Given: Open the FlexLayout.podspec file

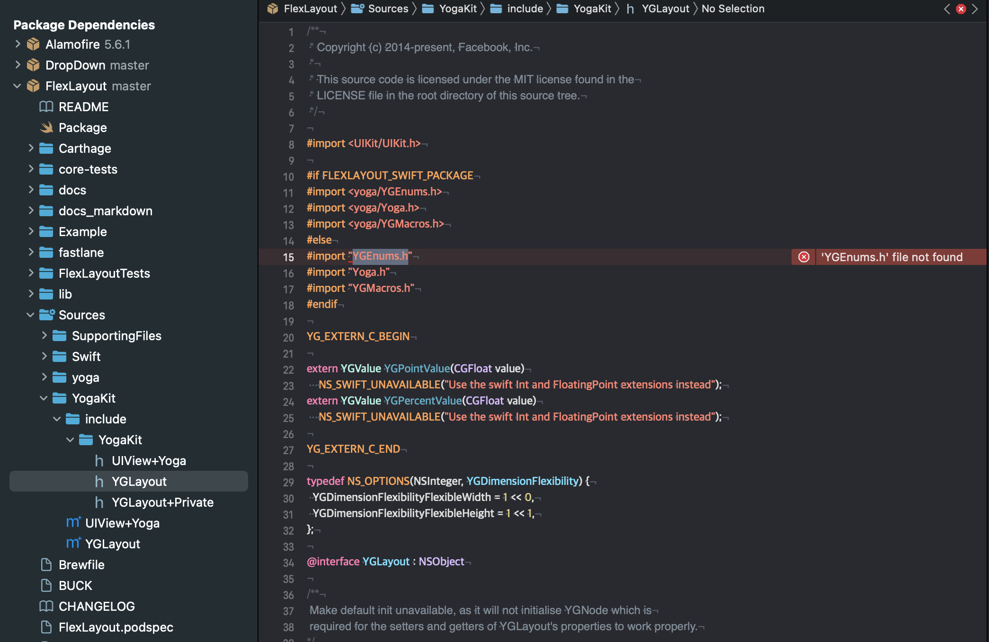Looking at the screenshot, I should (116, 627).
